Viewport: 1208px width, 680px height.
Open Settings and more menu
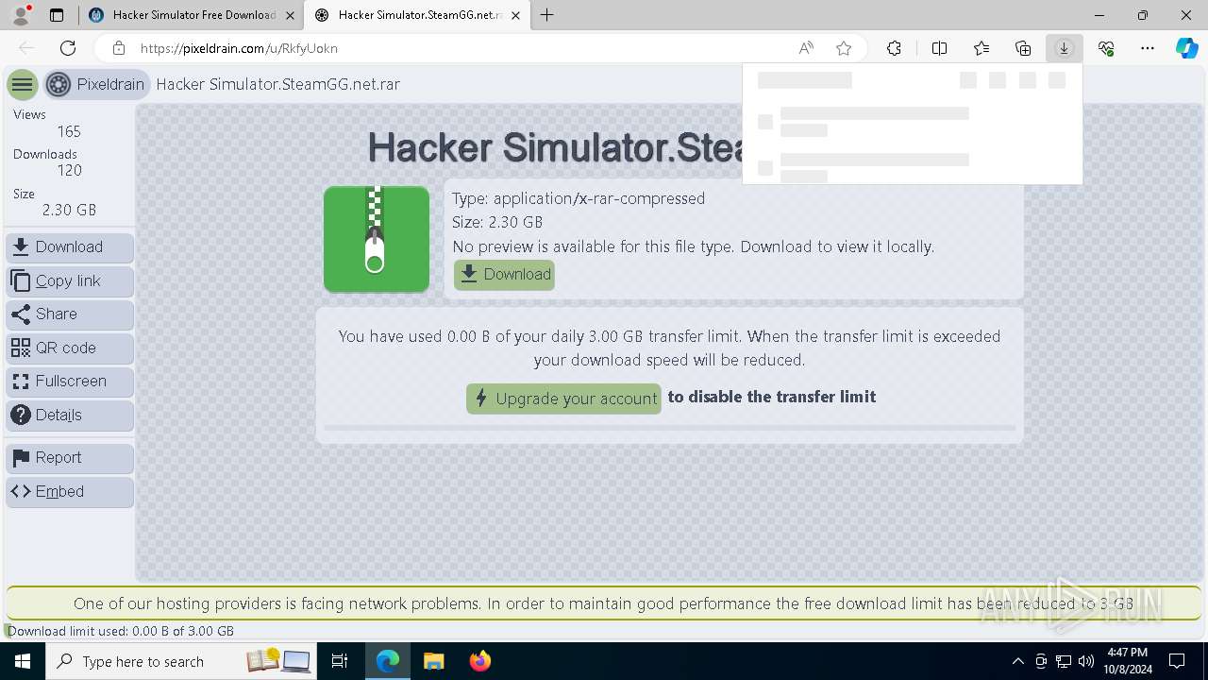[x=1148, y=48]
